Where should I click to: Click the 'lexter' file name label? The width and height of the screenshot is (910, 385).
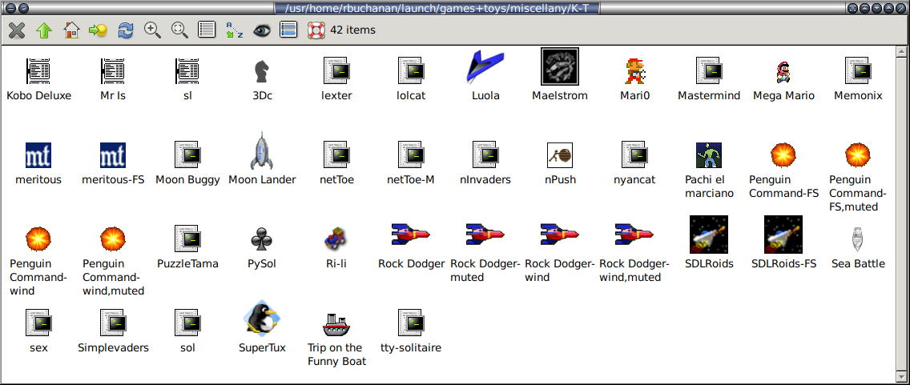336,96
